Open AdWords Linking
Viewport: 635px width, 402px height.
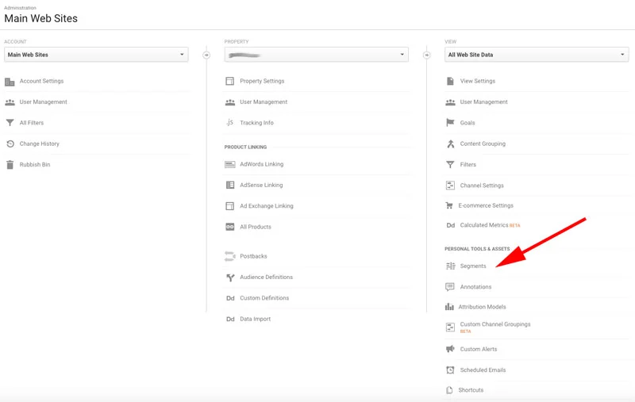(261, 164)
